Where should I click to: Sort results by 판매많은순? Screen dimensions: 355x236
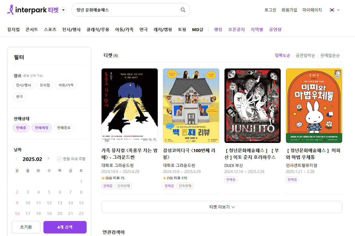pos(330,55)
